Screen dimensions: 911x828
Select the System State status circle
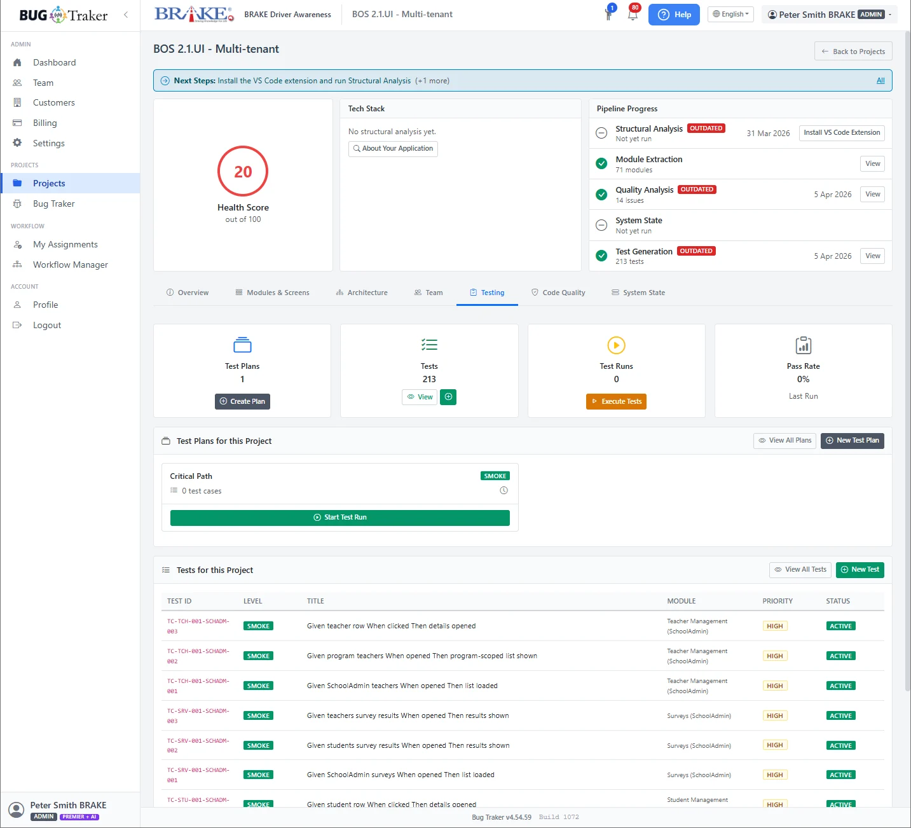(601, 225)
